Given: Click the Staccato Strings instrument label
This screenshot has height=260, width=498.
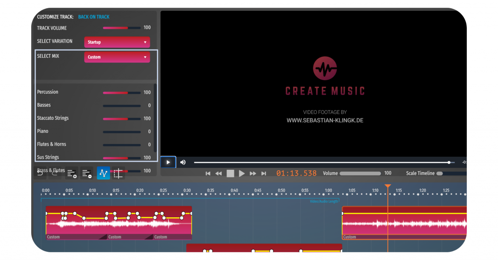Looking at the screenshot, I should [x=53, y=118].
